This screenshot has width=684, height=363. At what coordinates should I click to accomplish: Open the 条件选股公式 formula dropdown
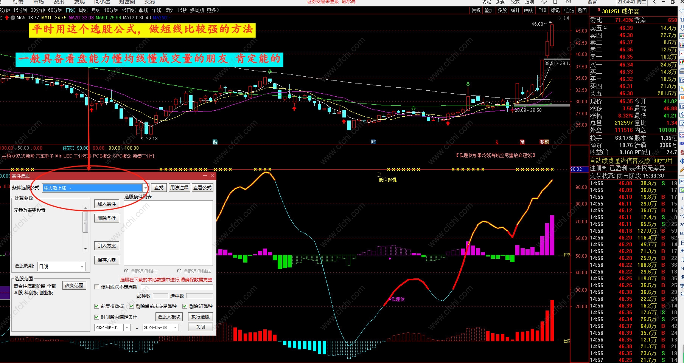click(146, 188)
